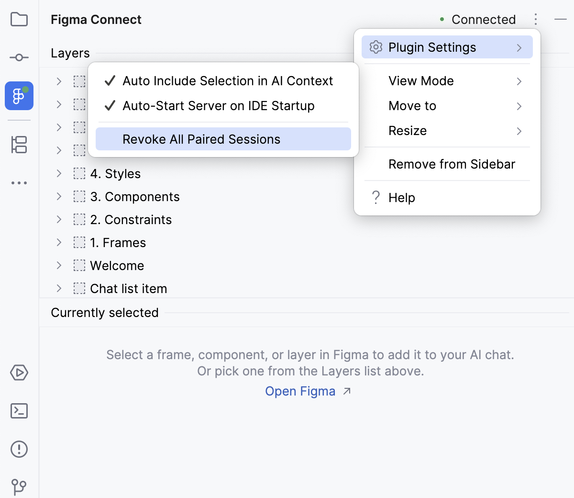The width and height of the screenshot is (574, 498).
Task: Open the Services run icon
Action: [19, 373]
